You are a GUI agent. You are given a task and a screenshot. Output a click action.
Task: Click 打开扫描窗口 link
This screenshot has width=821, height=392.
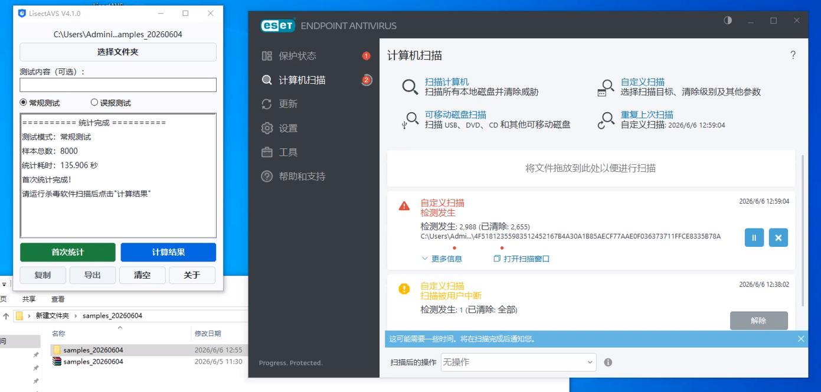pos(522,259)
